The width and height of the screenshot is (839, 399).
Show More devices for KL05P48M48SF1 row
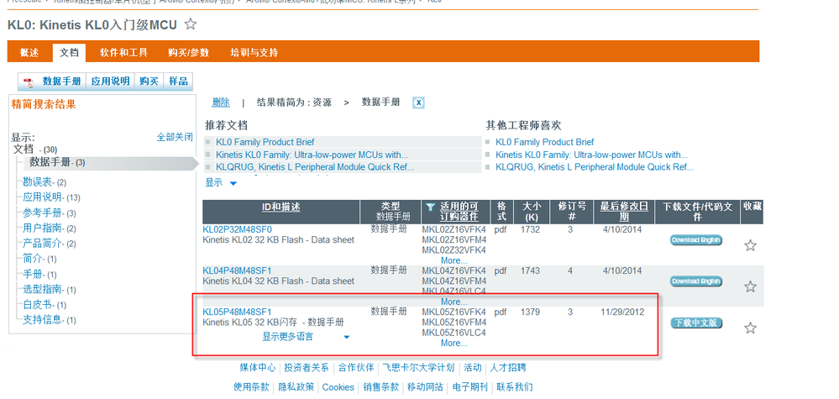point(454,343)
